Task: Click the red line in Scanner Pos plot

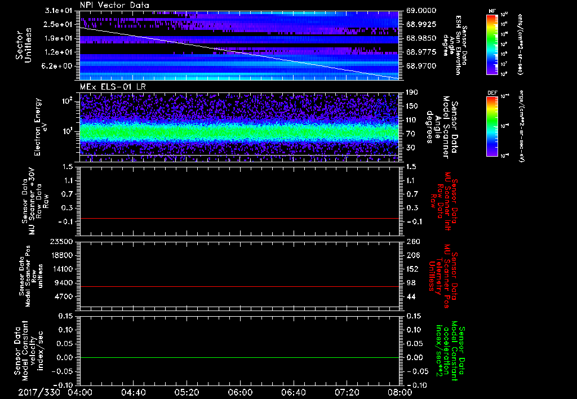Action: [x=239, y=287]
